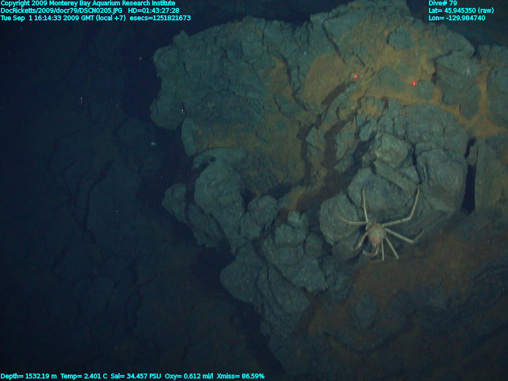
Task: Click the 'Dive# 79' label
Action: (x=443, y=3)
